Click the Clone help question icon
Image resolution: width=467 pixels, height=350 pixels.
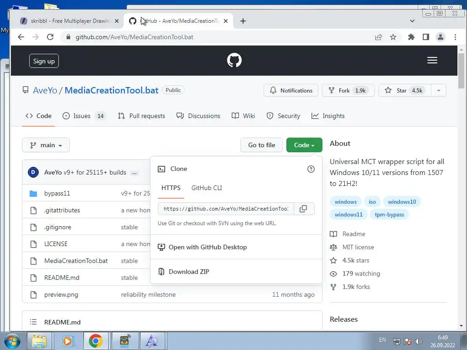[x=311, y=169]
